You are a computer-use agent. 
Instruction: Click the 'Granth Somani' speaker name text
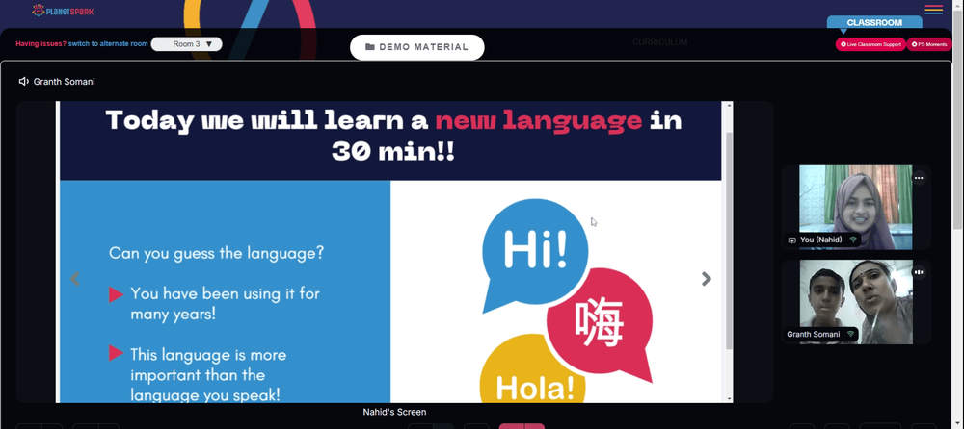[x=64, y=82]
